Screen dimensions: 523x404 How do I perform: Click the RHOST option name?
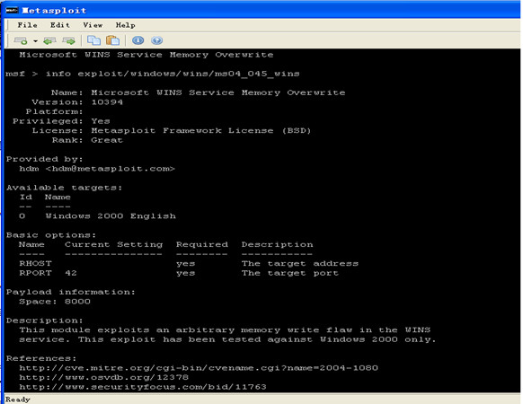35,263
